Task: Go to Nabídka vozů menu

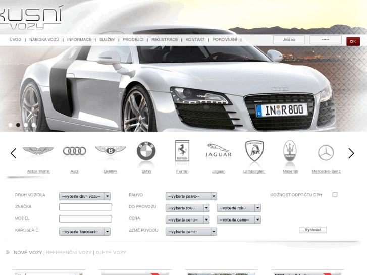Action: coord(44,40)
